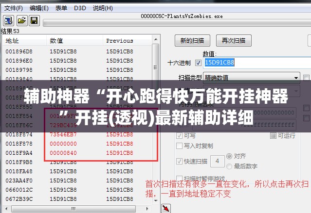This screenshot has width=311, height=213.
Task: Click the address list scroll-up arrow
Action: [x=156, y=40]
